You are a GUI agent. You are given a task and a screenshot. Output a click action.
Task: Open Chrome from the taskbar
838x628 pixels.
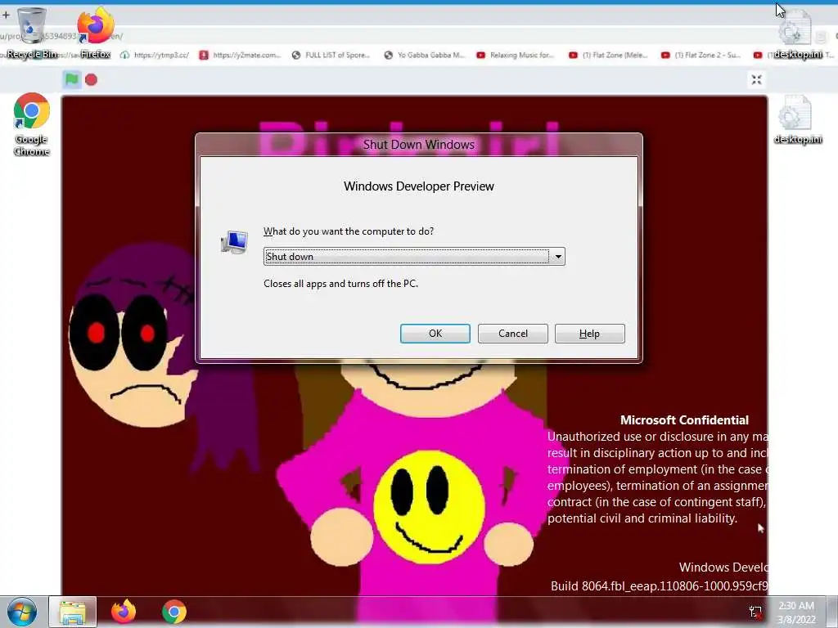[x=174, y=612]
